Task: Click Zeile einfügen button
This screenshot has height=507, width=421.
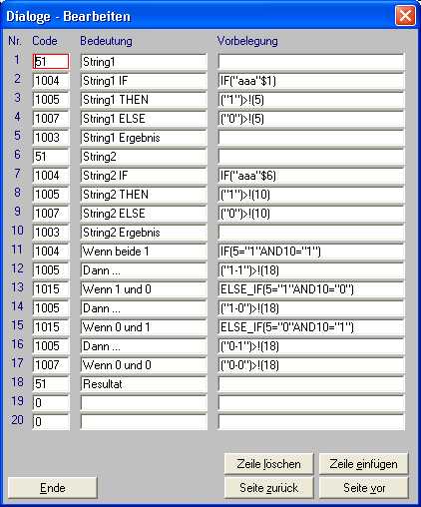Action: pos(363,463)
